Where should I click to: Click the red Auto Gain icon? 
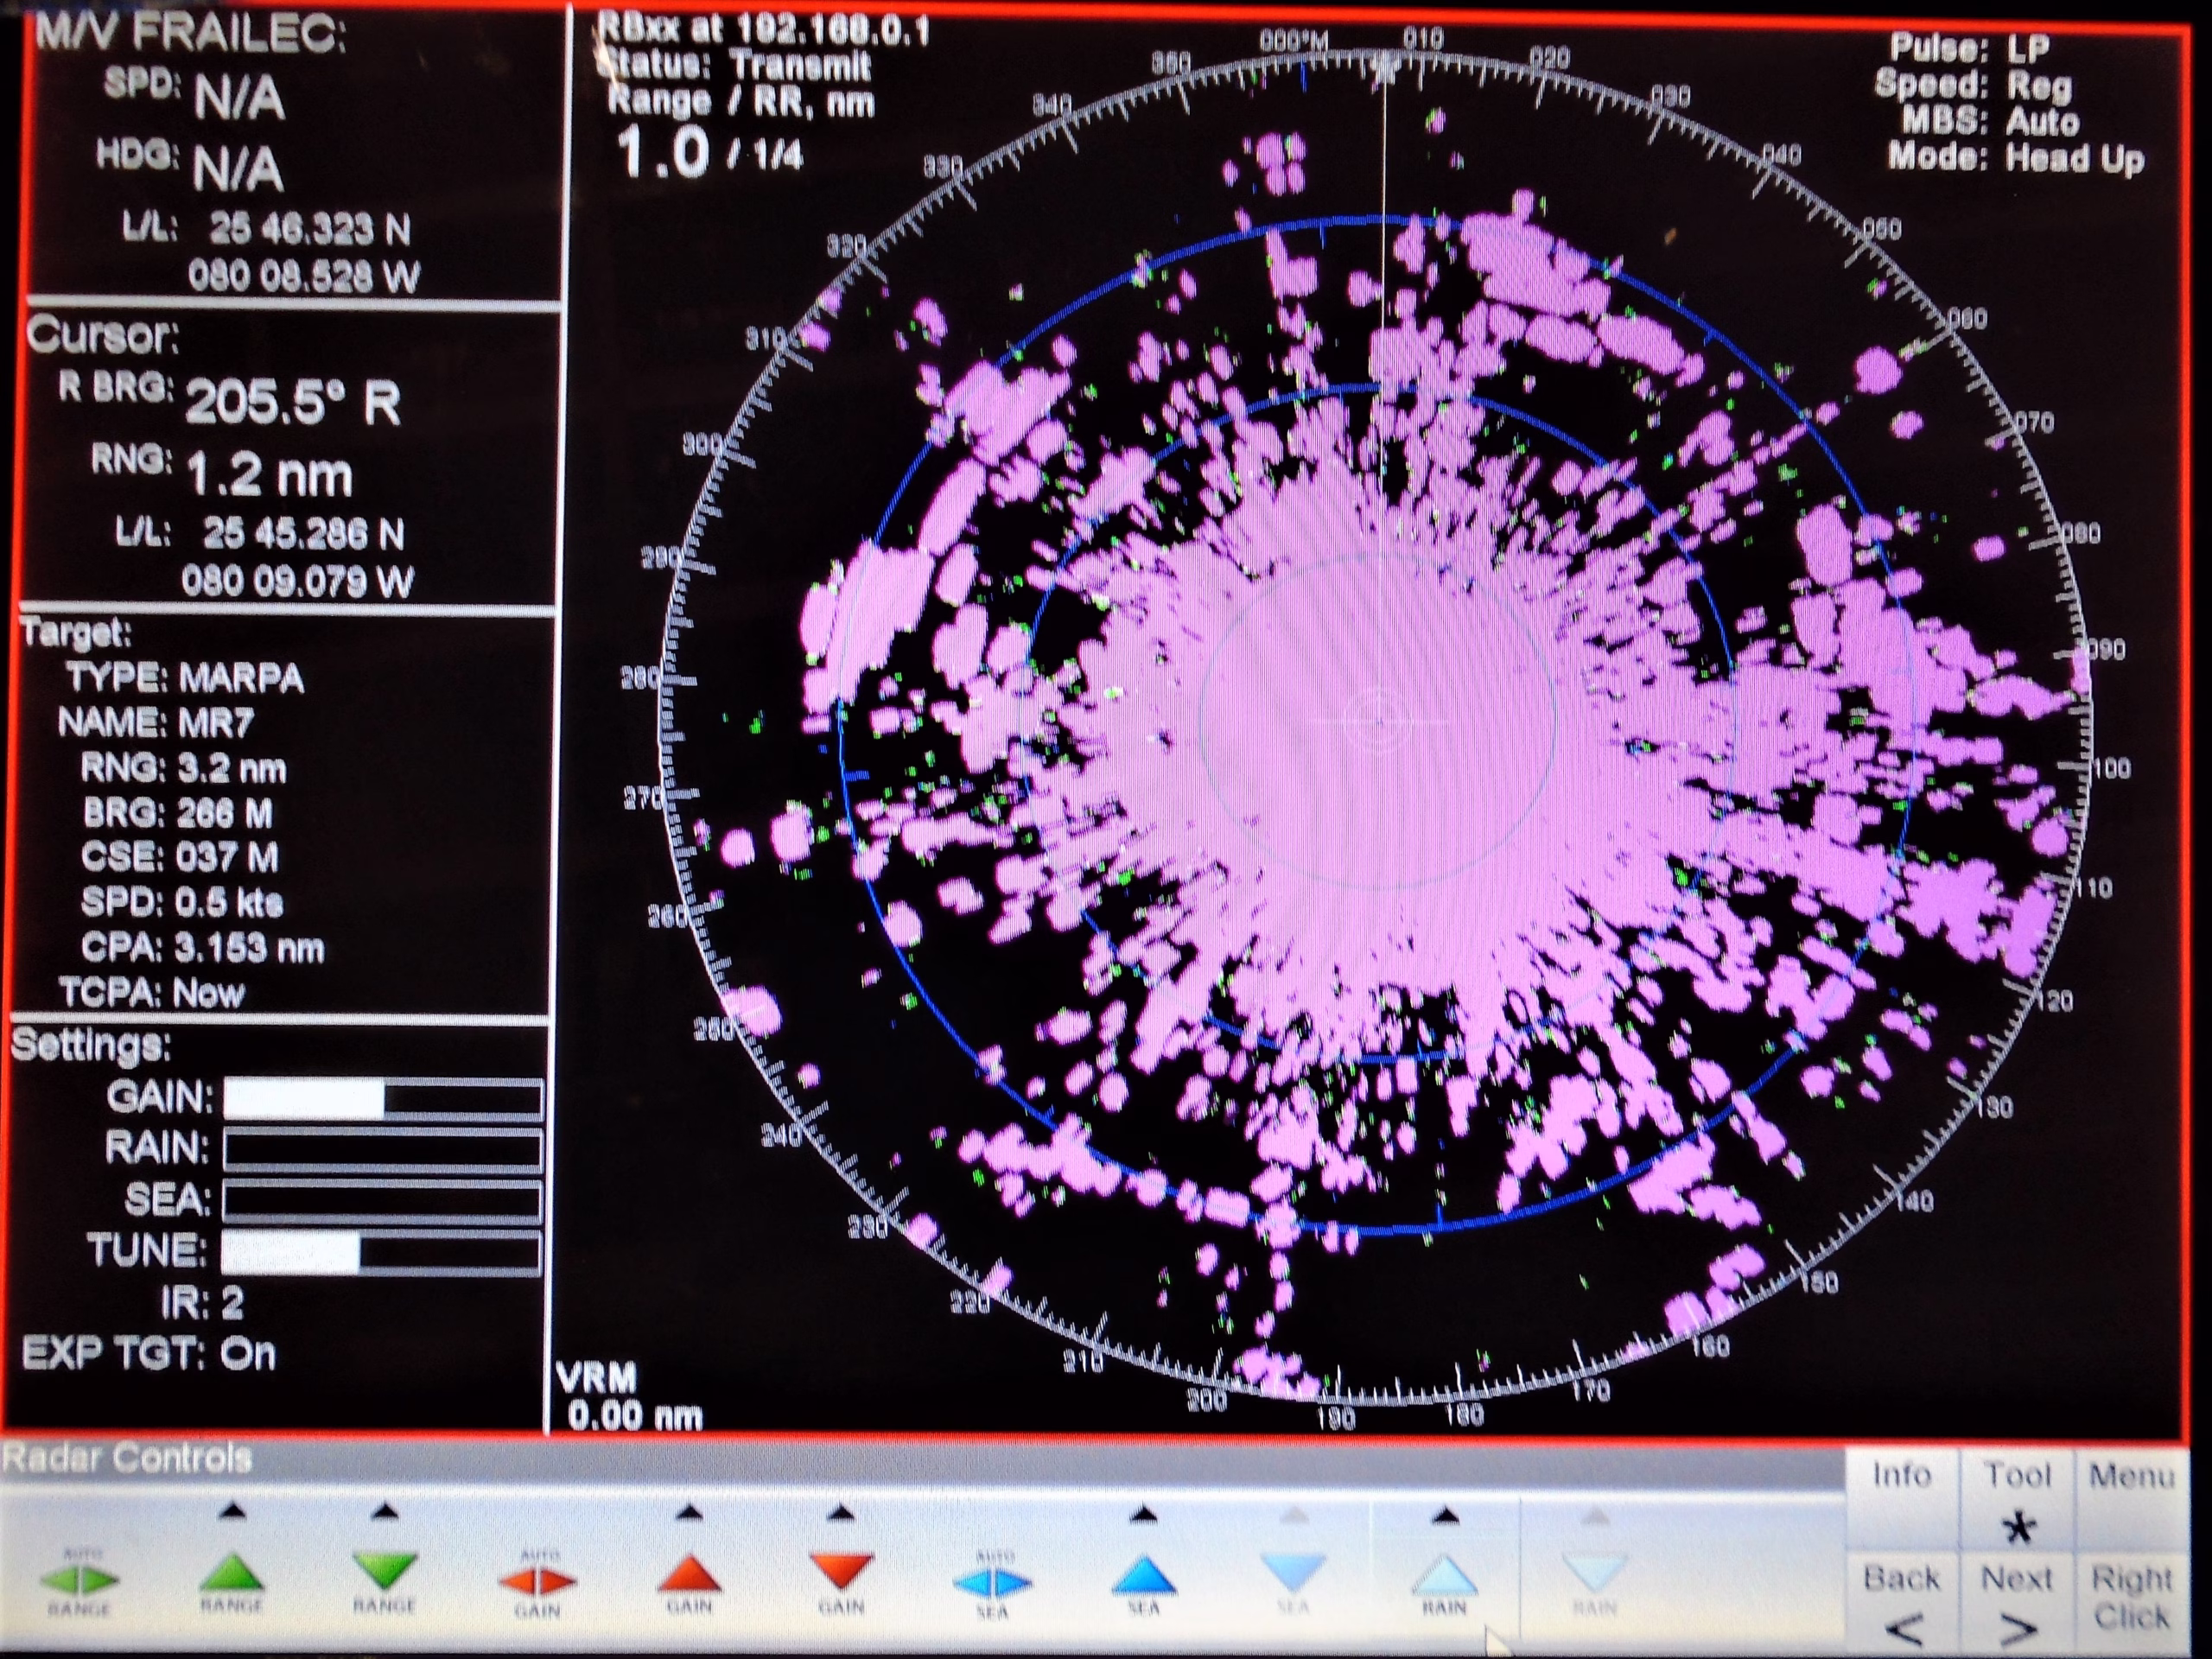[537, 1581]
